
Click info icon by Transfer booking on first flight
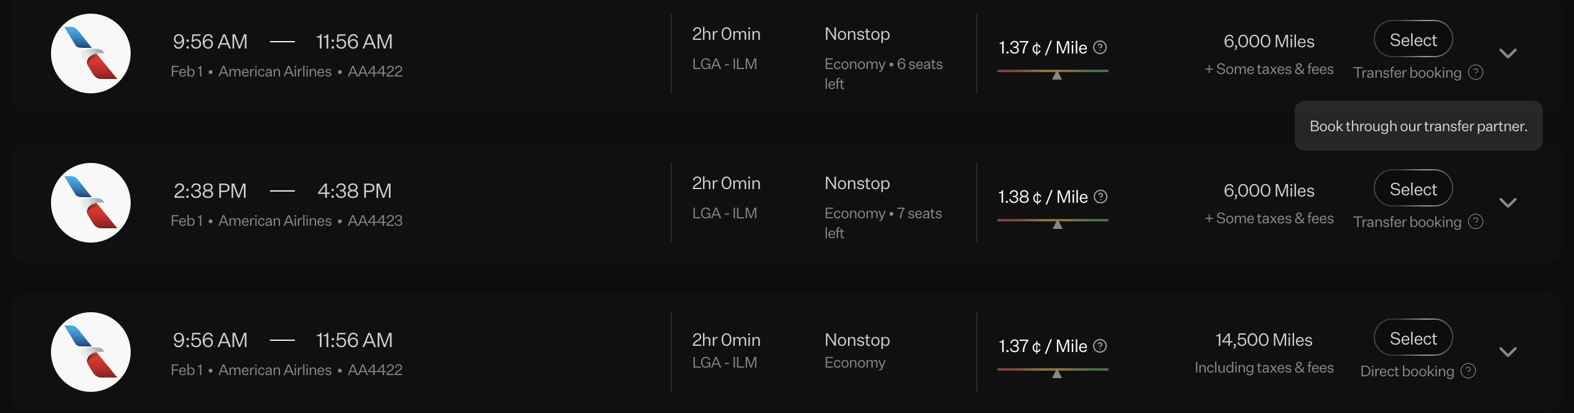pyautogui.click(x=1476, y=72)
